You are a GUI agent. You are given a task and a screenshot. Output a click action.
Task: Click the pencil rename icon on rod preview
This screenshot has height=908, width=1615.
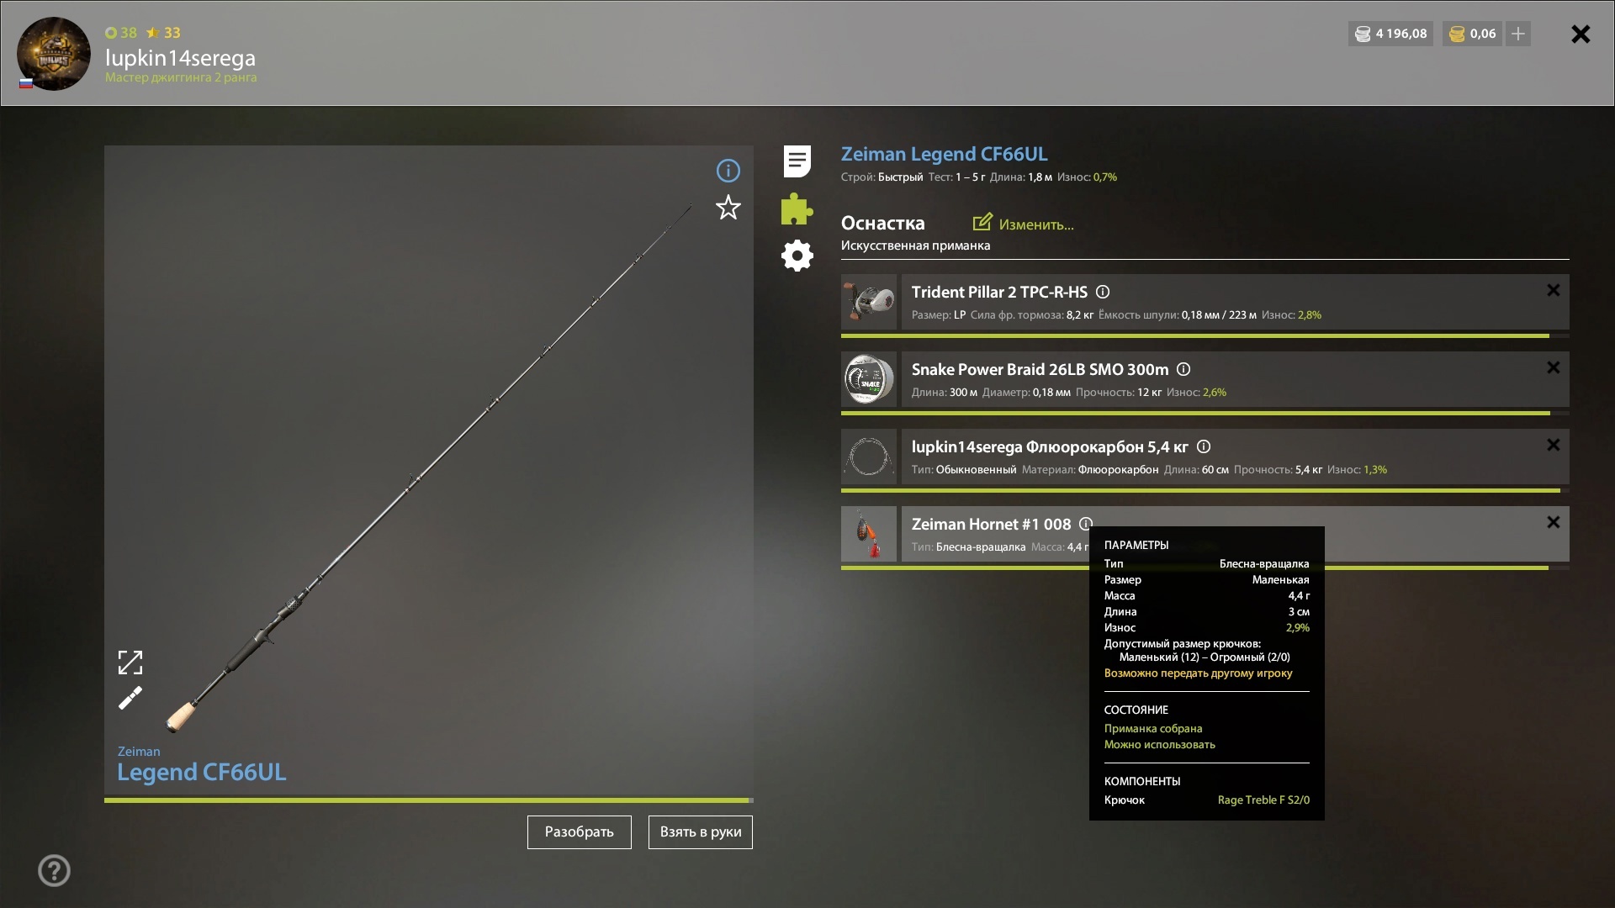[130, 698]
